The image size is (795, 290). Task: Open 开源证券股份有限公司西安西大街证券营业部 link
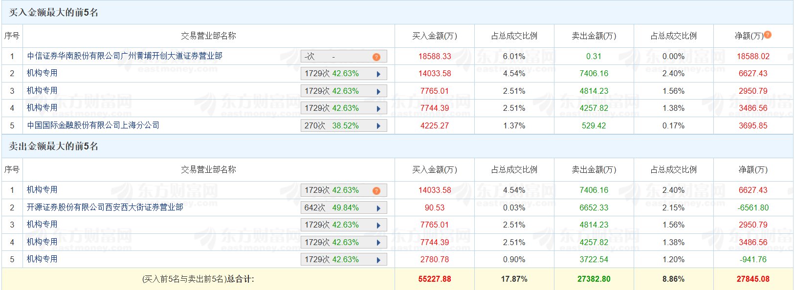click(105, 207)
